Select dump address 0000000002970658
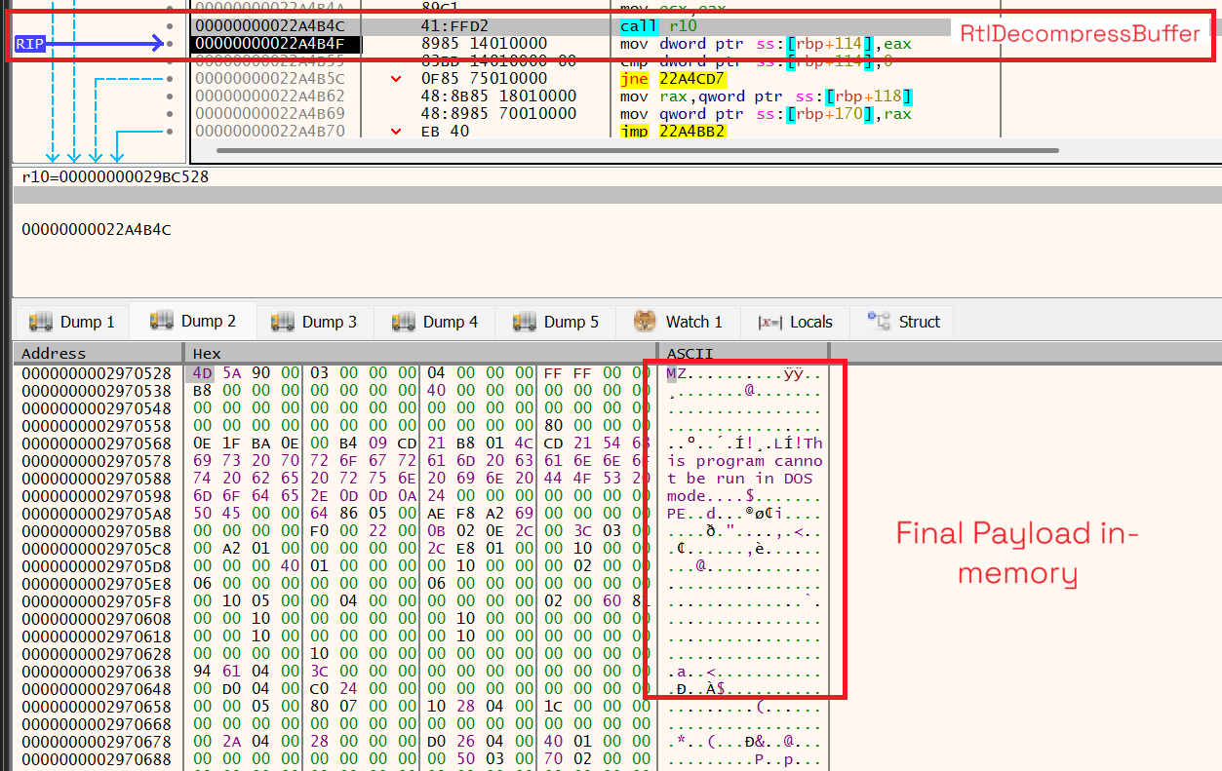The width and height of the screenshot is (1222, 771). coord(97,707)
